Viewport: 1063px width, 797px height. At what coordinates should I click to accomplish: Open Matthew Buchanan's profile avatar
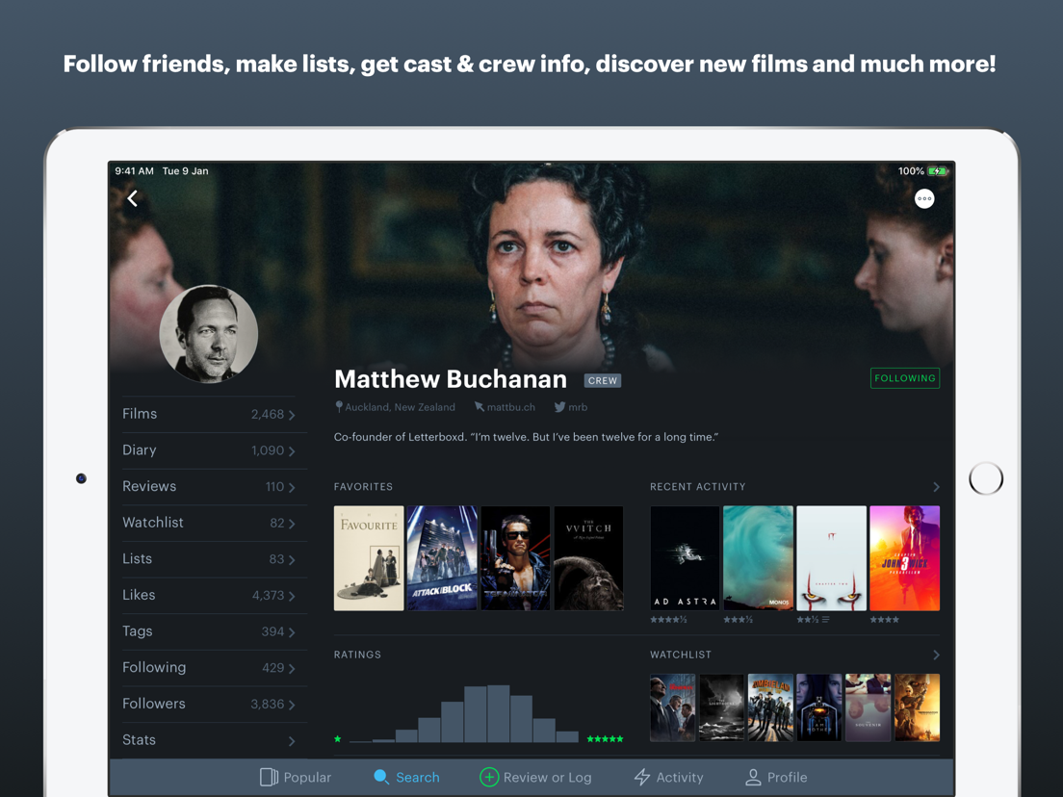(209, 333)
